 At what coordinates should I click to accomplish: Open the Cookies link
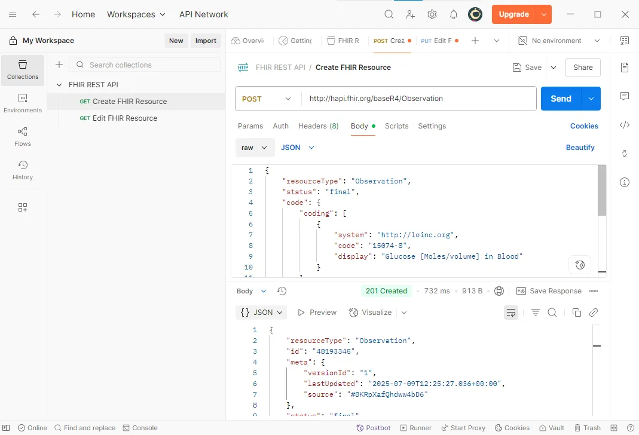click(584, 126)
